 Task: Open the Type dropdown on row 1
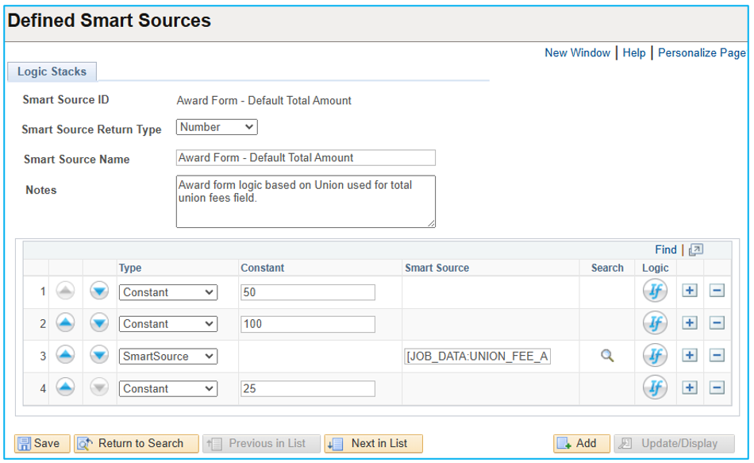pyautogui.click(x=167, y=291)
